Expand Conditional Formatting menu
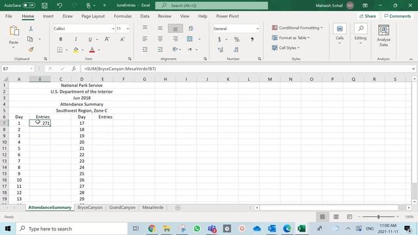The width and height of the screenshot is (418, 235). coord(297,27)
